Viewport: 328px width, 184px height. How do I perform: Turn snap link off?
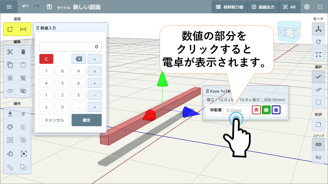(x=319, y=157)
